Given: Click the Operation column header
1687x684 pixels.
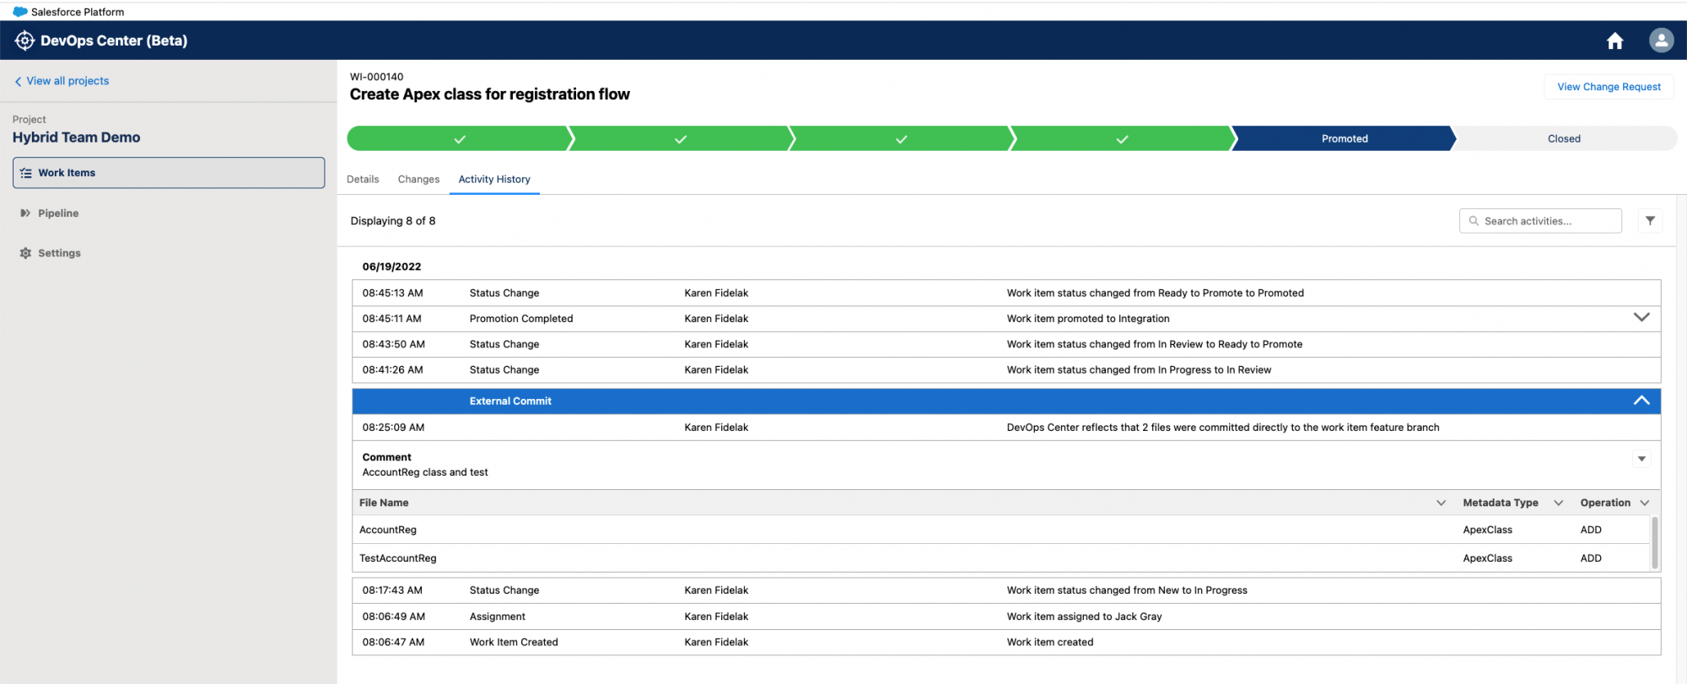Looking at the screenshot, I should click(x=1605, y=503).
